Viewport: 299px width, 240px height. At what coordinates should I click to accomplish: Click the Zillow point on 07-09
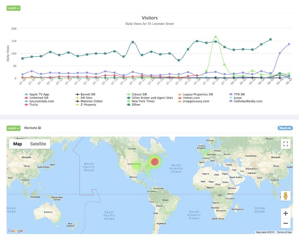tap(22, 58)
